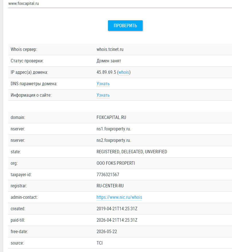Click the DNS параметры домена: label
This screenshot has width=232, height=252.
pos(34,84)
